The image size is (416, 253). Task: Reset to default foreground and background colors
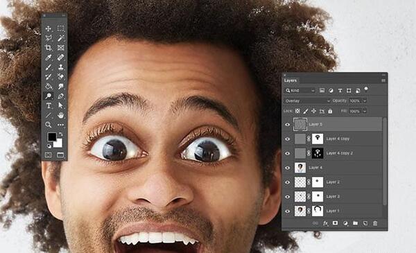pyautogui.click(x=49, y=146)
